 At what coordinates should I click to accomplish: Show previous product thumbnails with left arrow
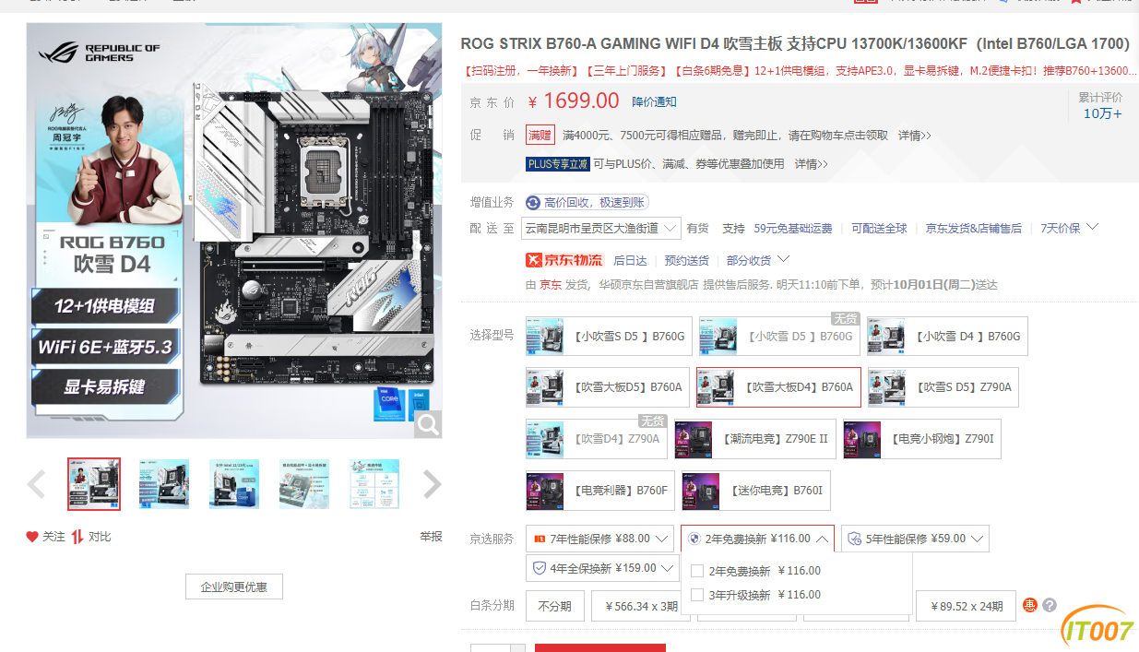tap(36, 484)
